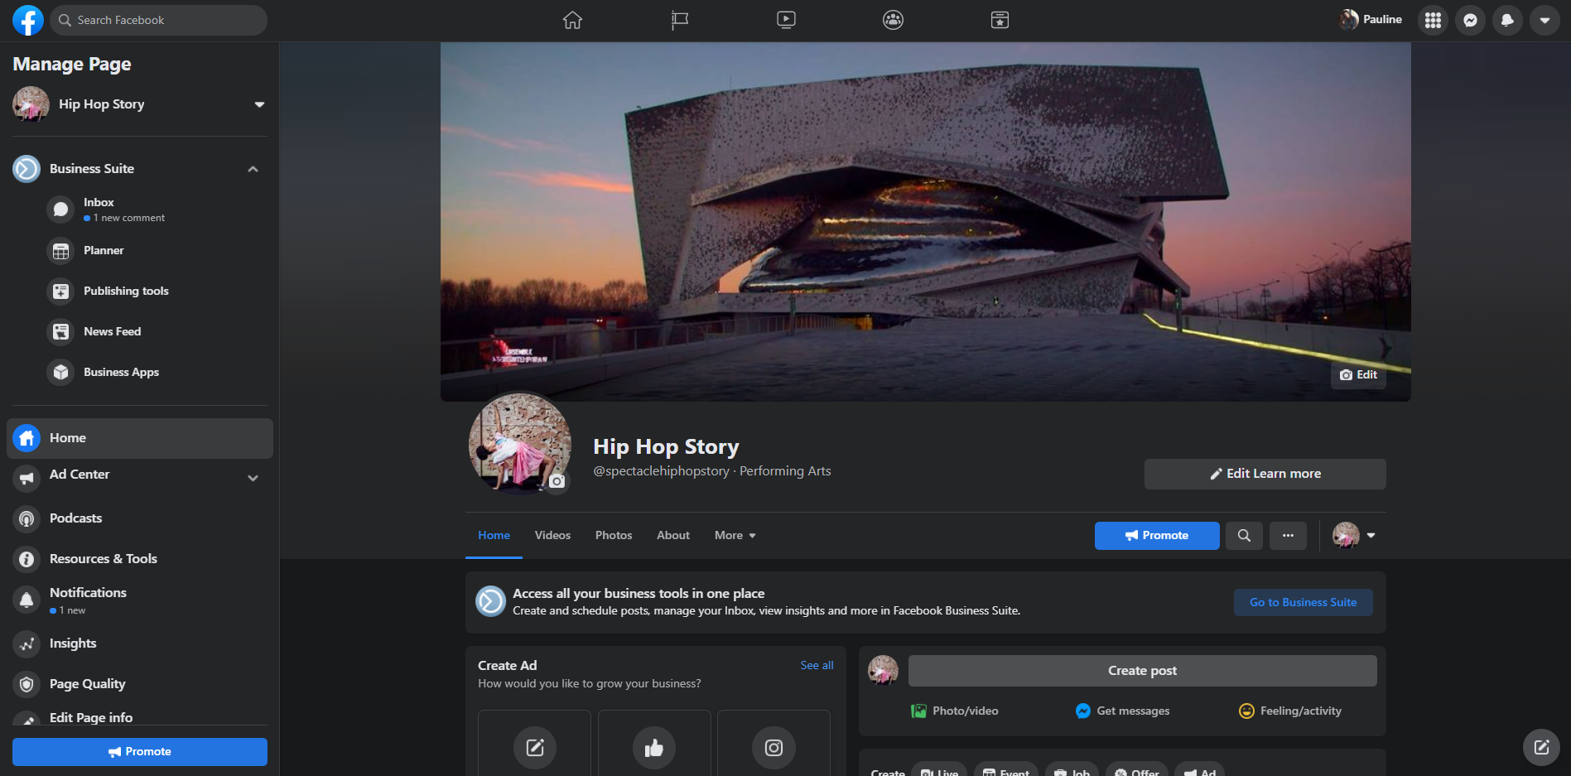
Task: Click the sidebar Promote button
Action: point(140,752)
